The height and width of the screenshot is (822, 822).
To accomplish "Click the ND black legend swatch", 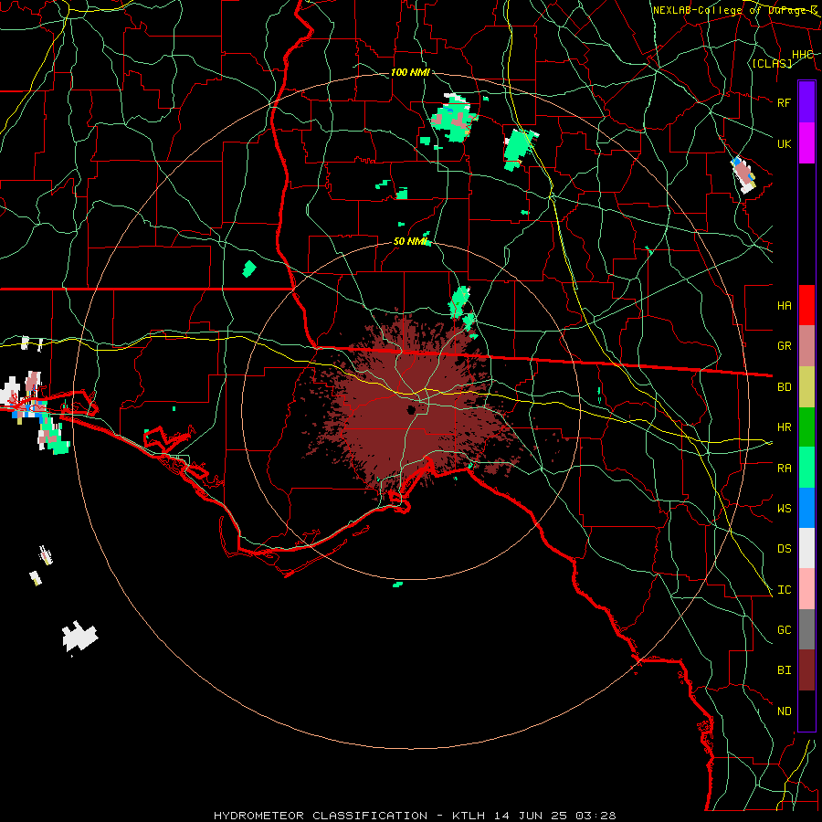I will (806, 711).
